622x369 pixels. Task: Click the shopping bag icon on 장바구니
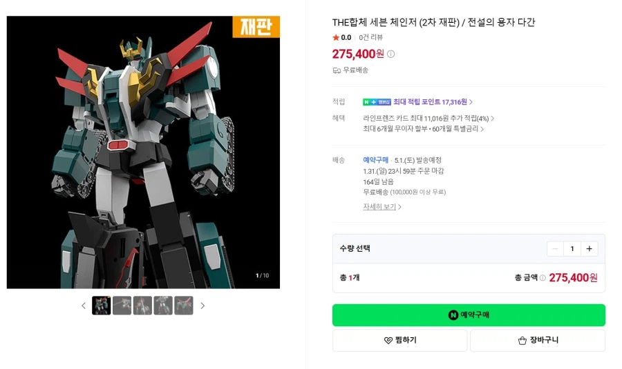pos(522,341)
